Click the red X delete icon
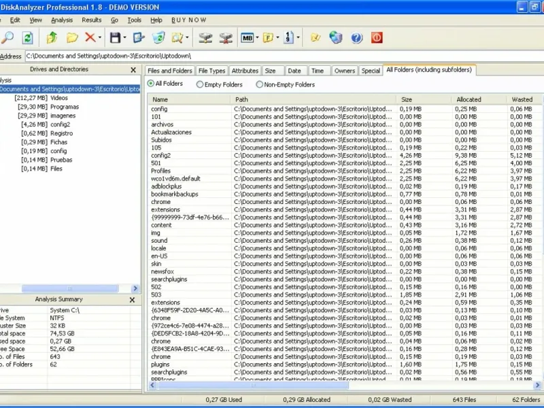Image resolution: width=544 pixels, height=408 pixels. click(x=89, y=38)
